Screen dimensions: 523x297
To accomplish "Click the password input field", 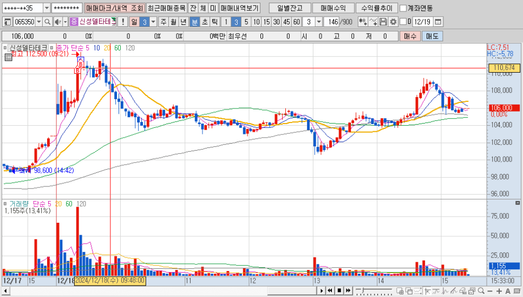I will (67, 8).
